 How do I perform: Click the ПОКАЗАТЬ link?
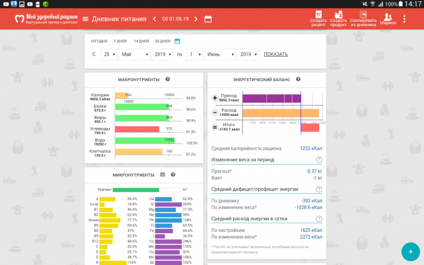click(276, 54)
